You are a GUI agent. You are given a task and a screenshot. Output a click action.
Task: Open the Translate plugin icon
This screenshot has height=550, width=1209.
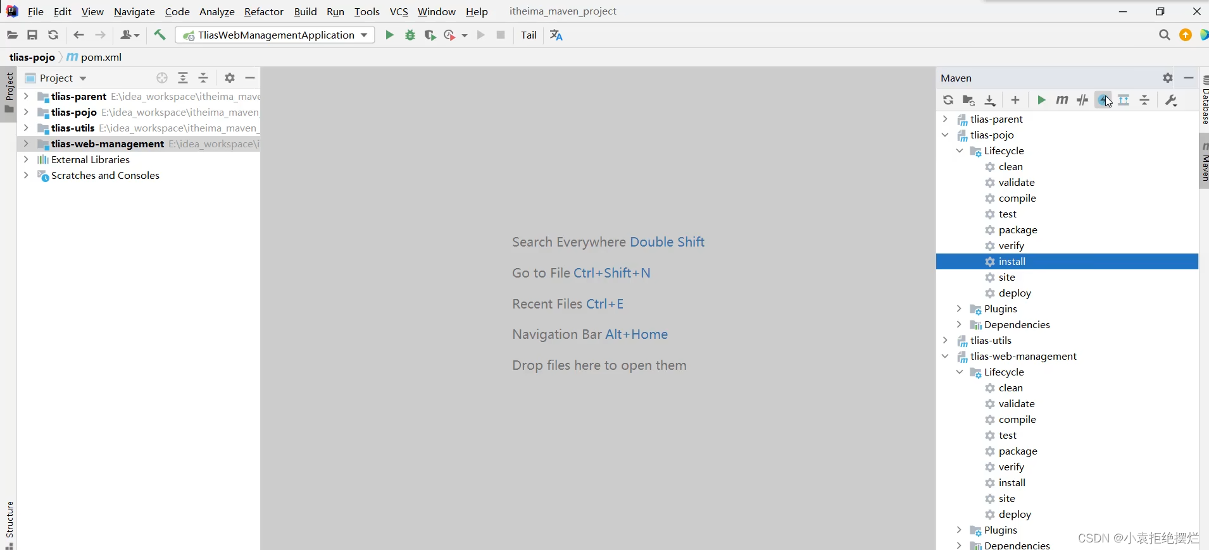pos(556,35)
